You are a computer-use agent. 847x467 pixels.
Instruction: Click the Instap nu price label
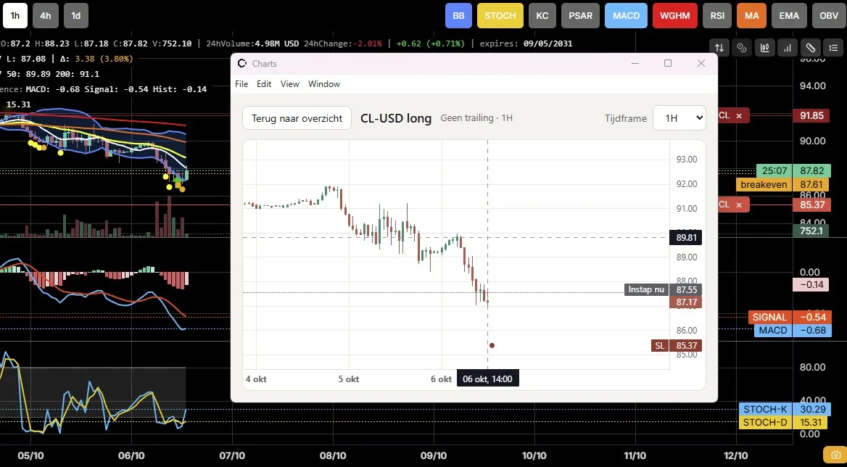tap(646, 289)
